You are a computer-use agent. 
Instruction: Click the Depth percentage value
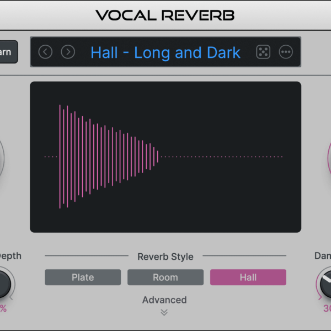(x=3, y=308)
